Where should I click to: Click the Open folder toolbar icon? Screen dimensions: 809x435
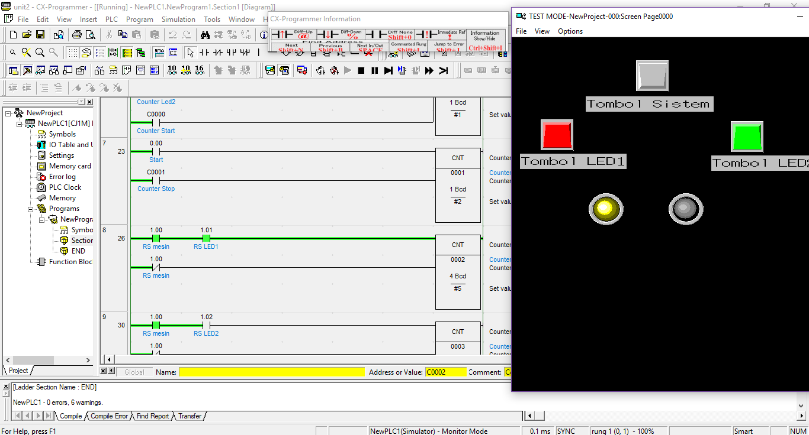point(27,35)
